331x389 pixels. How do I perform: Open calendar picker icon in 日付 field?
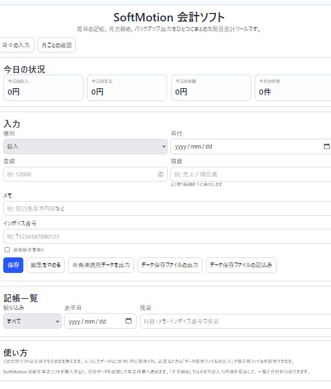pyautogui.click(x=326, y=147)
